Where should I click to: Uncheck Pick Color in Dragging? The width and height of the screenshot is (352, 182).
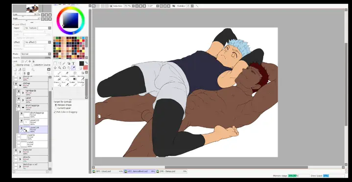coord(55,112)
